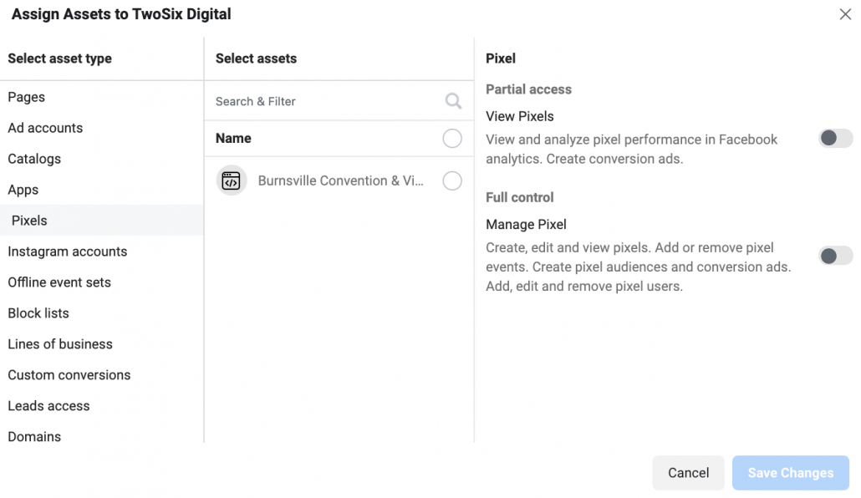Select all assets via Name radio button
This screenshot has height=498, width=861.
point(452,139)
